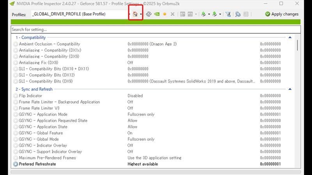The height and width of the screenshot is (175, 312).
Task: Click Highest available value of Prefered Refreshrate
Action: (x=143, y=164)
